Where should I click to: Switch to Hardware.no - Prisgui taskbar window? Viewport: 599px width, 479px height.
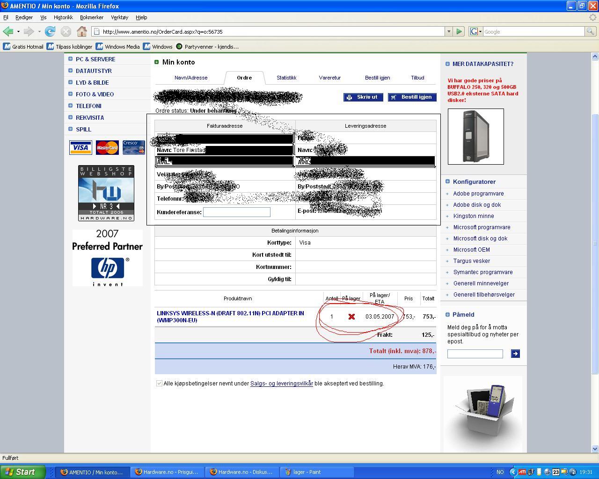(167, 472)
